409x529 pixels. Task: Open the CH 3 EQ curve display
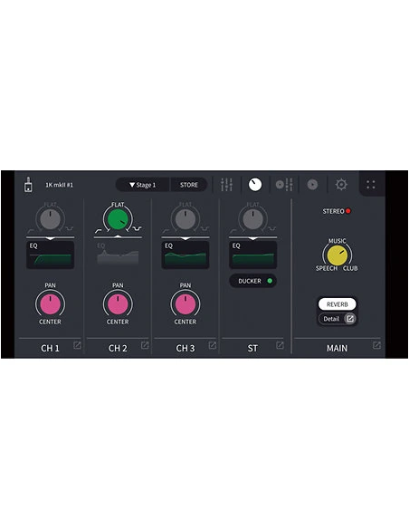pyautogui.click(x=185, y=255)
